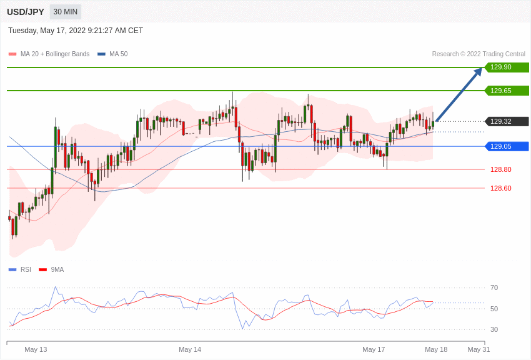Toggle the MA 20 + Bollinger Bands legend
The image size is (531, 360).
pyautogui.click(x=55, y=54)
